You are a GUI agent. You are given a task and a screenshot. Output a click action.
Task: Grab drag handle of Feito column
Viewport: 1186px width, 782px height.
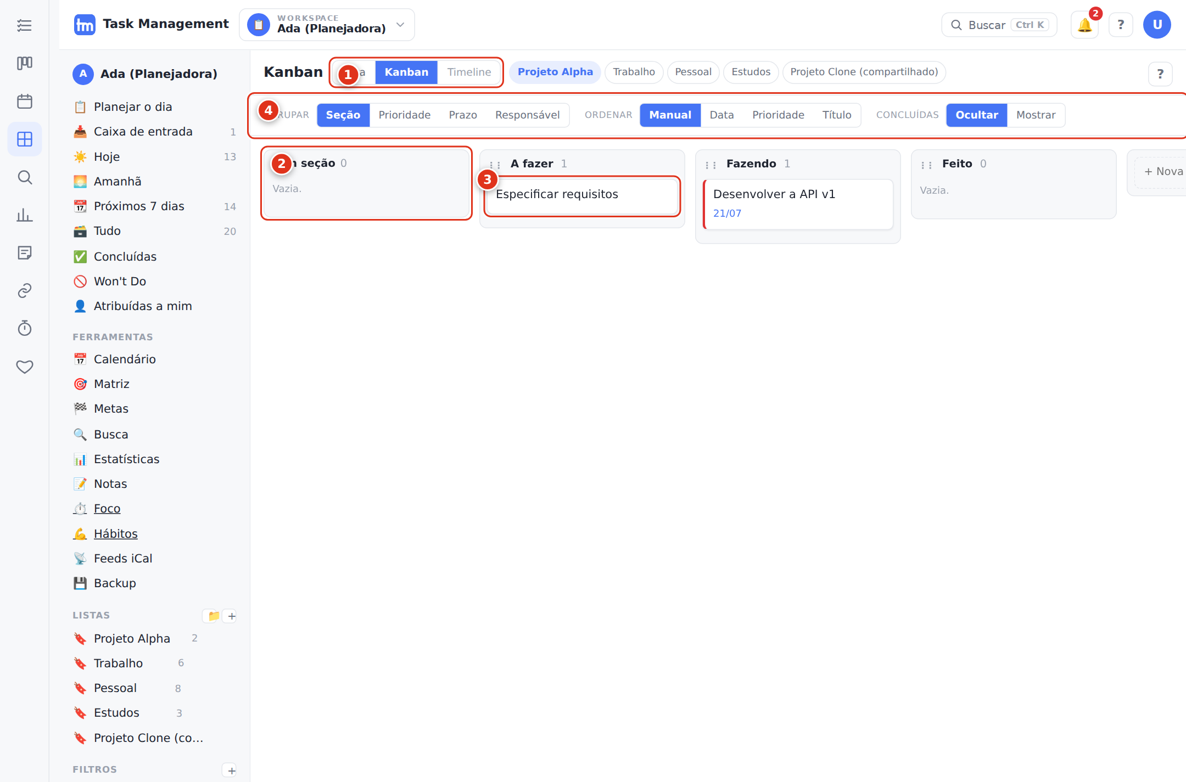926,165
